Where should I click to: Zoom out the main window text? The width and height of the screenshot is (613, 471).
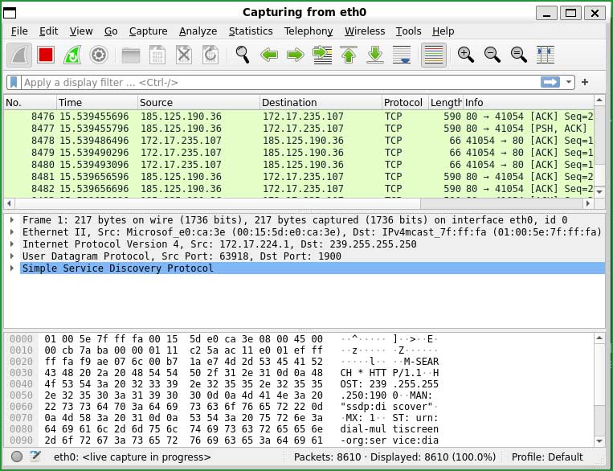[492, 55]
